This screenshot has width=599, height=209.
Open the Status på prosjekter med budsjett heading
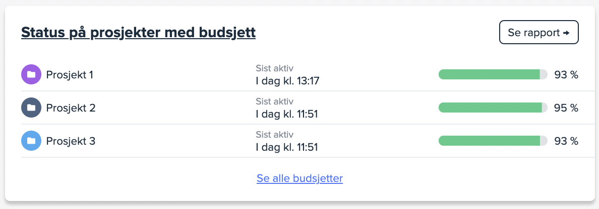click(x=138, y=33)
